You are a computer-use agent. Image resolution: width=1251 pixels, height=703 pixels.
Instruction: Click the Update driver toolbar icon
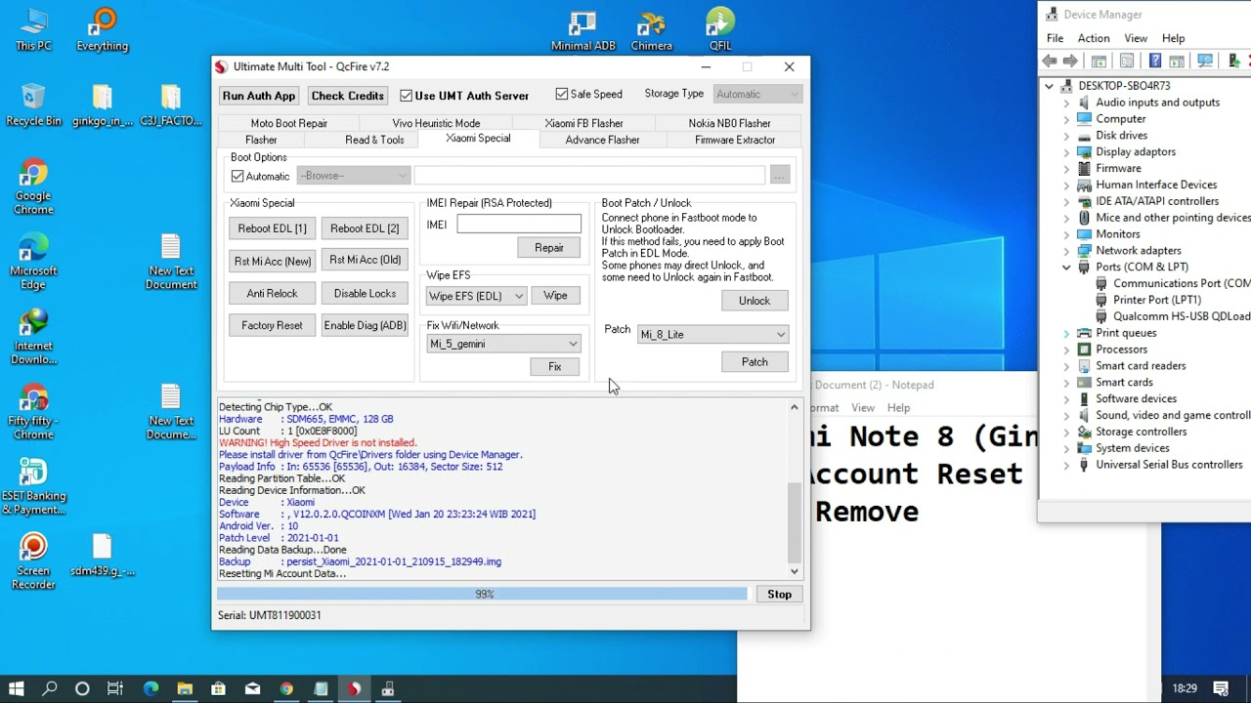click(x=1233, y=61)
